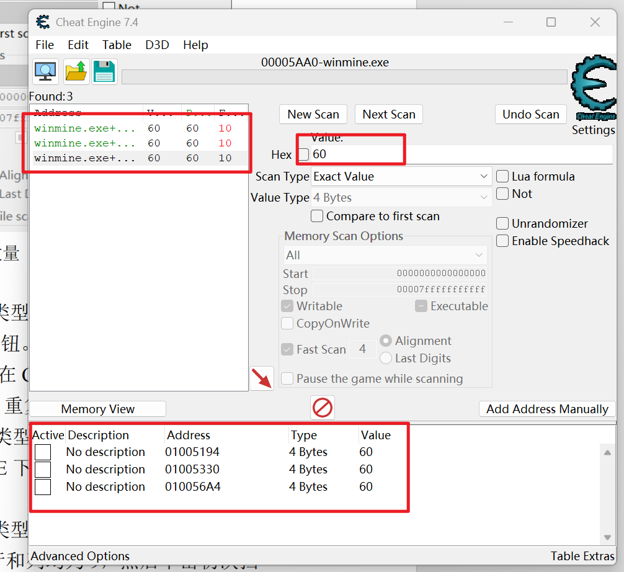Click the Next Scan button

(389, 115)
